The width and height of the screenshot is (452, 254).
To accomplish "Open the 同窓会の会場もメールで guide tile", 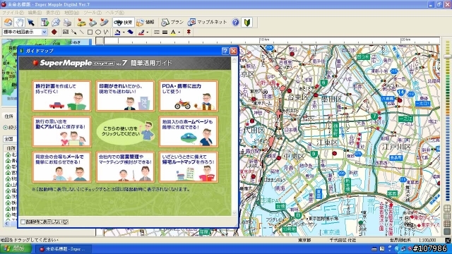I will [x=61, y=167].
